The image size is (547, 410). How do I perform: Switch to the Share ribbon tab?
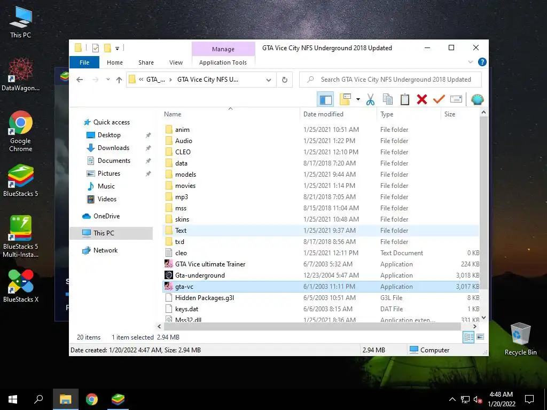coord(146,62)
